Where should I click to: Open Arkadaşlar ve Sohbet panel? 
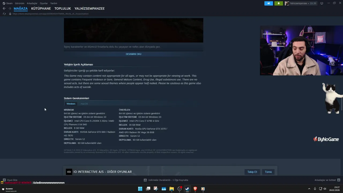(325, 180)
